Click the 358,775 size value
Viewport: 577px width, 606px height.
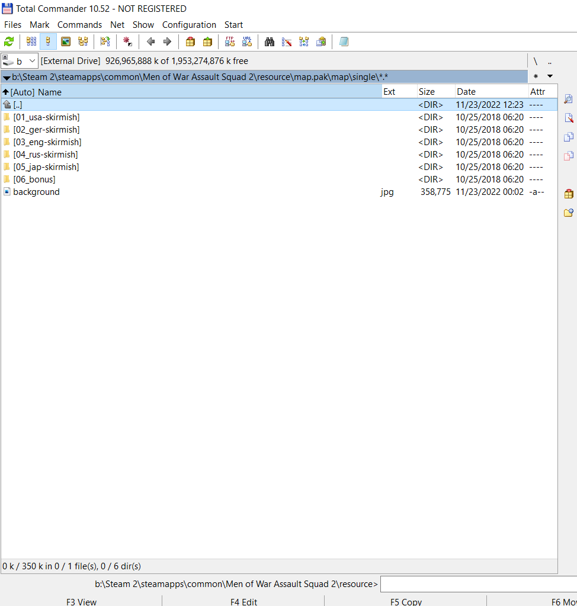(435, 192)
